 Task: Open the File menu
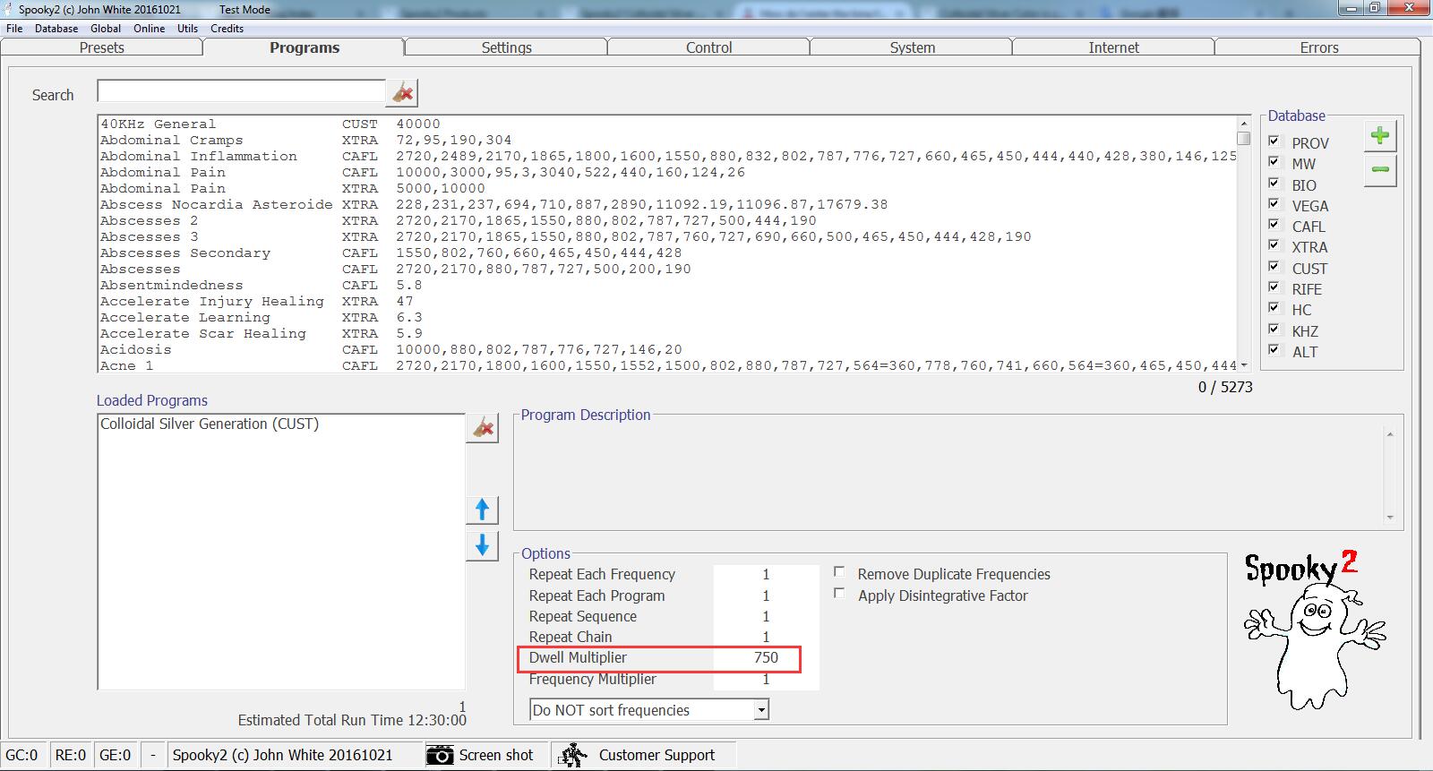pyautogui.click(x=14, y=28)
